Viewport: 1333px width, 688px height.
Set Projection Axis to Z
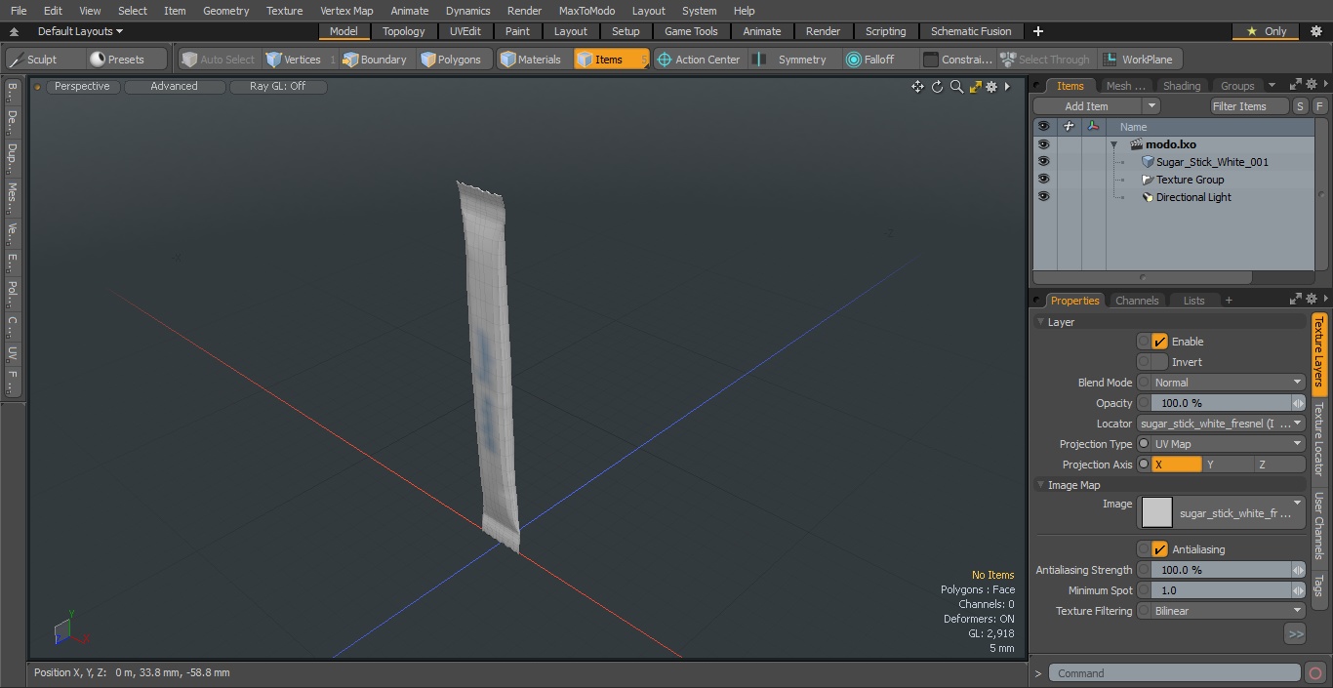click(x=1279, y=465)
